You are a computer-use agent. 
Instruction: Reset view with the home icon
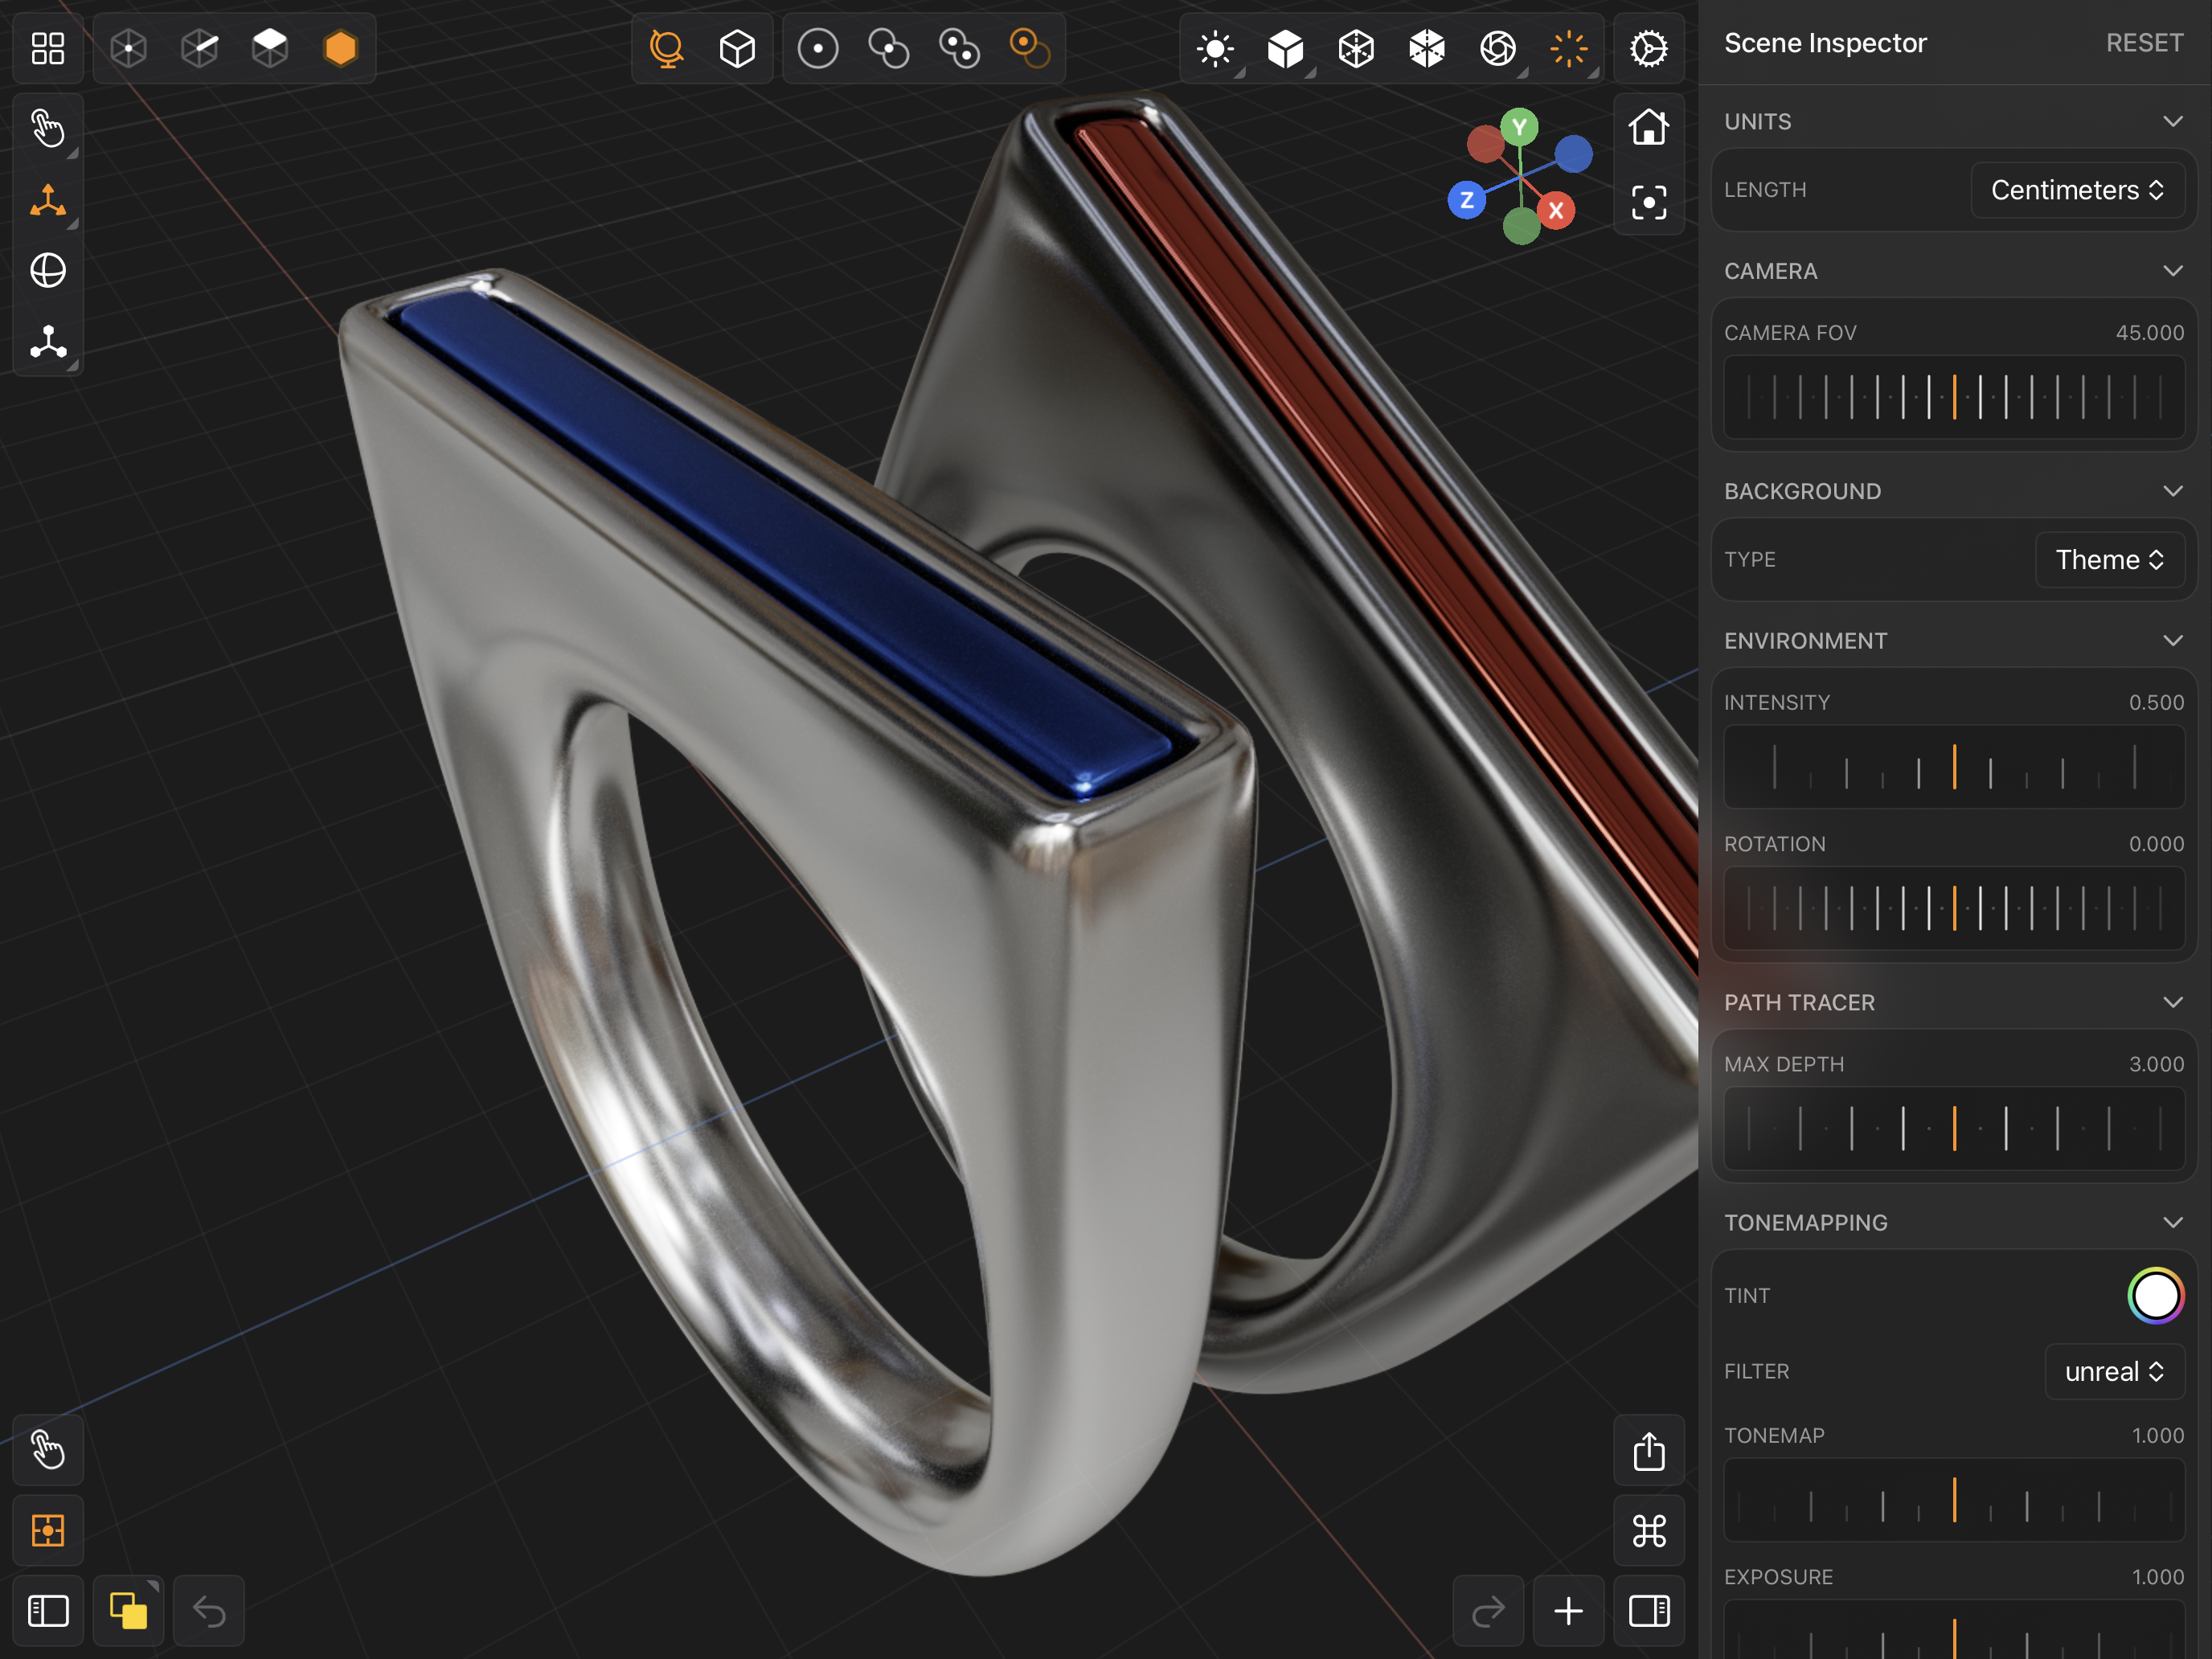[1649, 128]
